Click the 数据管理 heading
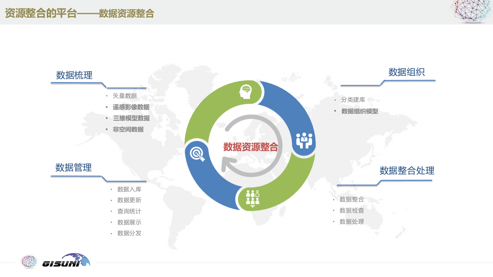 pyautogui.click(x=74, y=167)
